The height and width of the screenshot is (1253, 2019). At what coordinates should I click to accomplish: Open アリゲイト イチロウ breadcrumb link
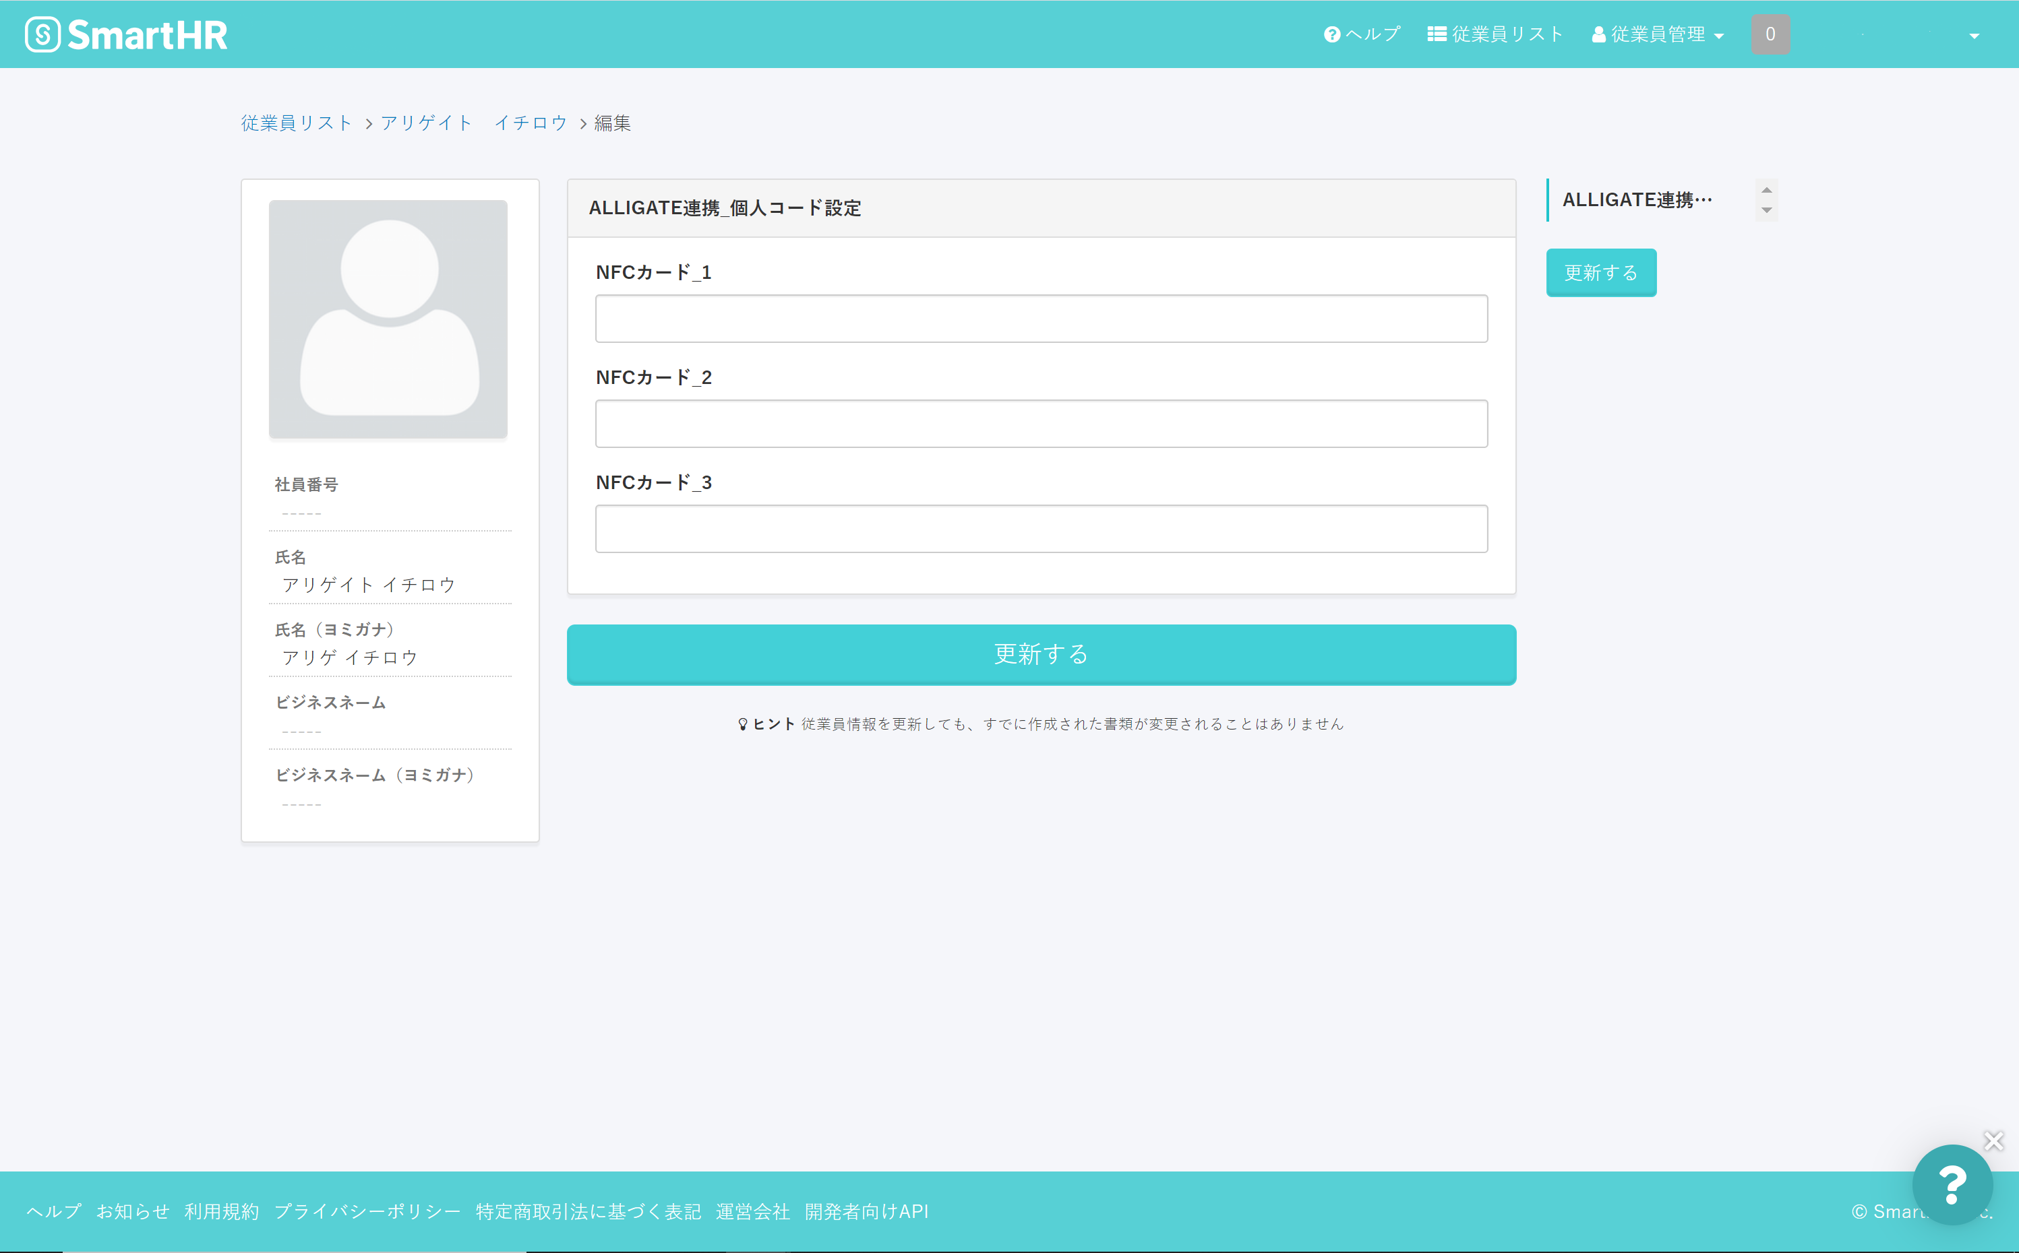click(473, 123)
